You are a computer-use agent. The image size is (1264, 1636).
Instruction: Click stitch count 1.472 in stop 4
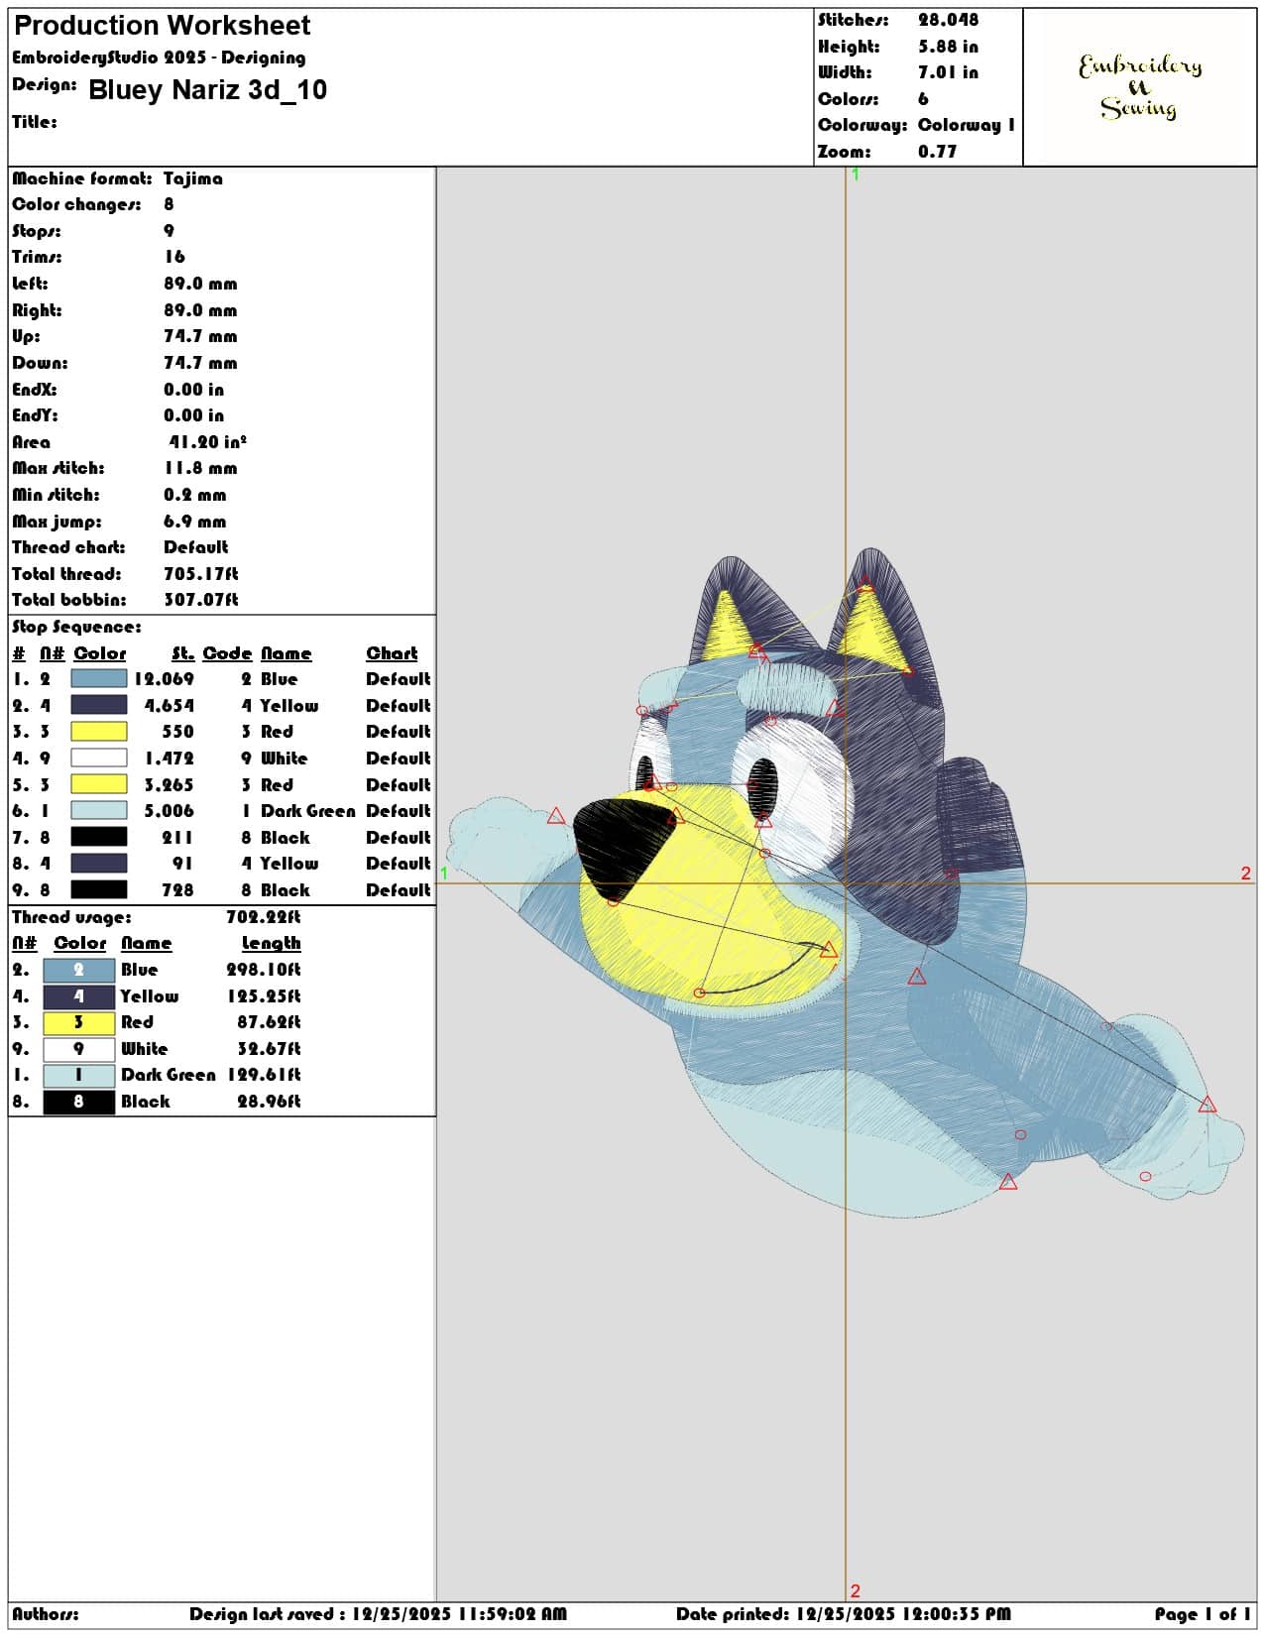coord(170,759)
